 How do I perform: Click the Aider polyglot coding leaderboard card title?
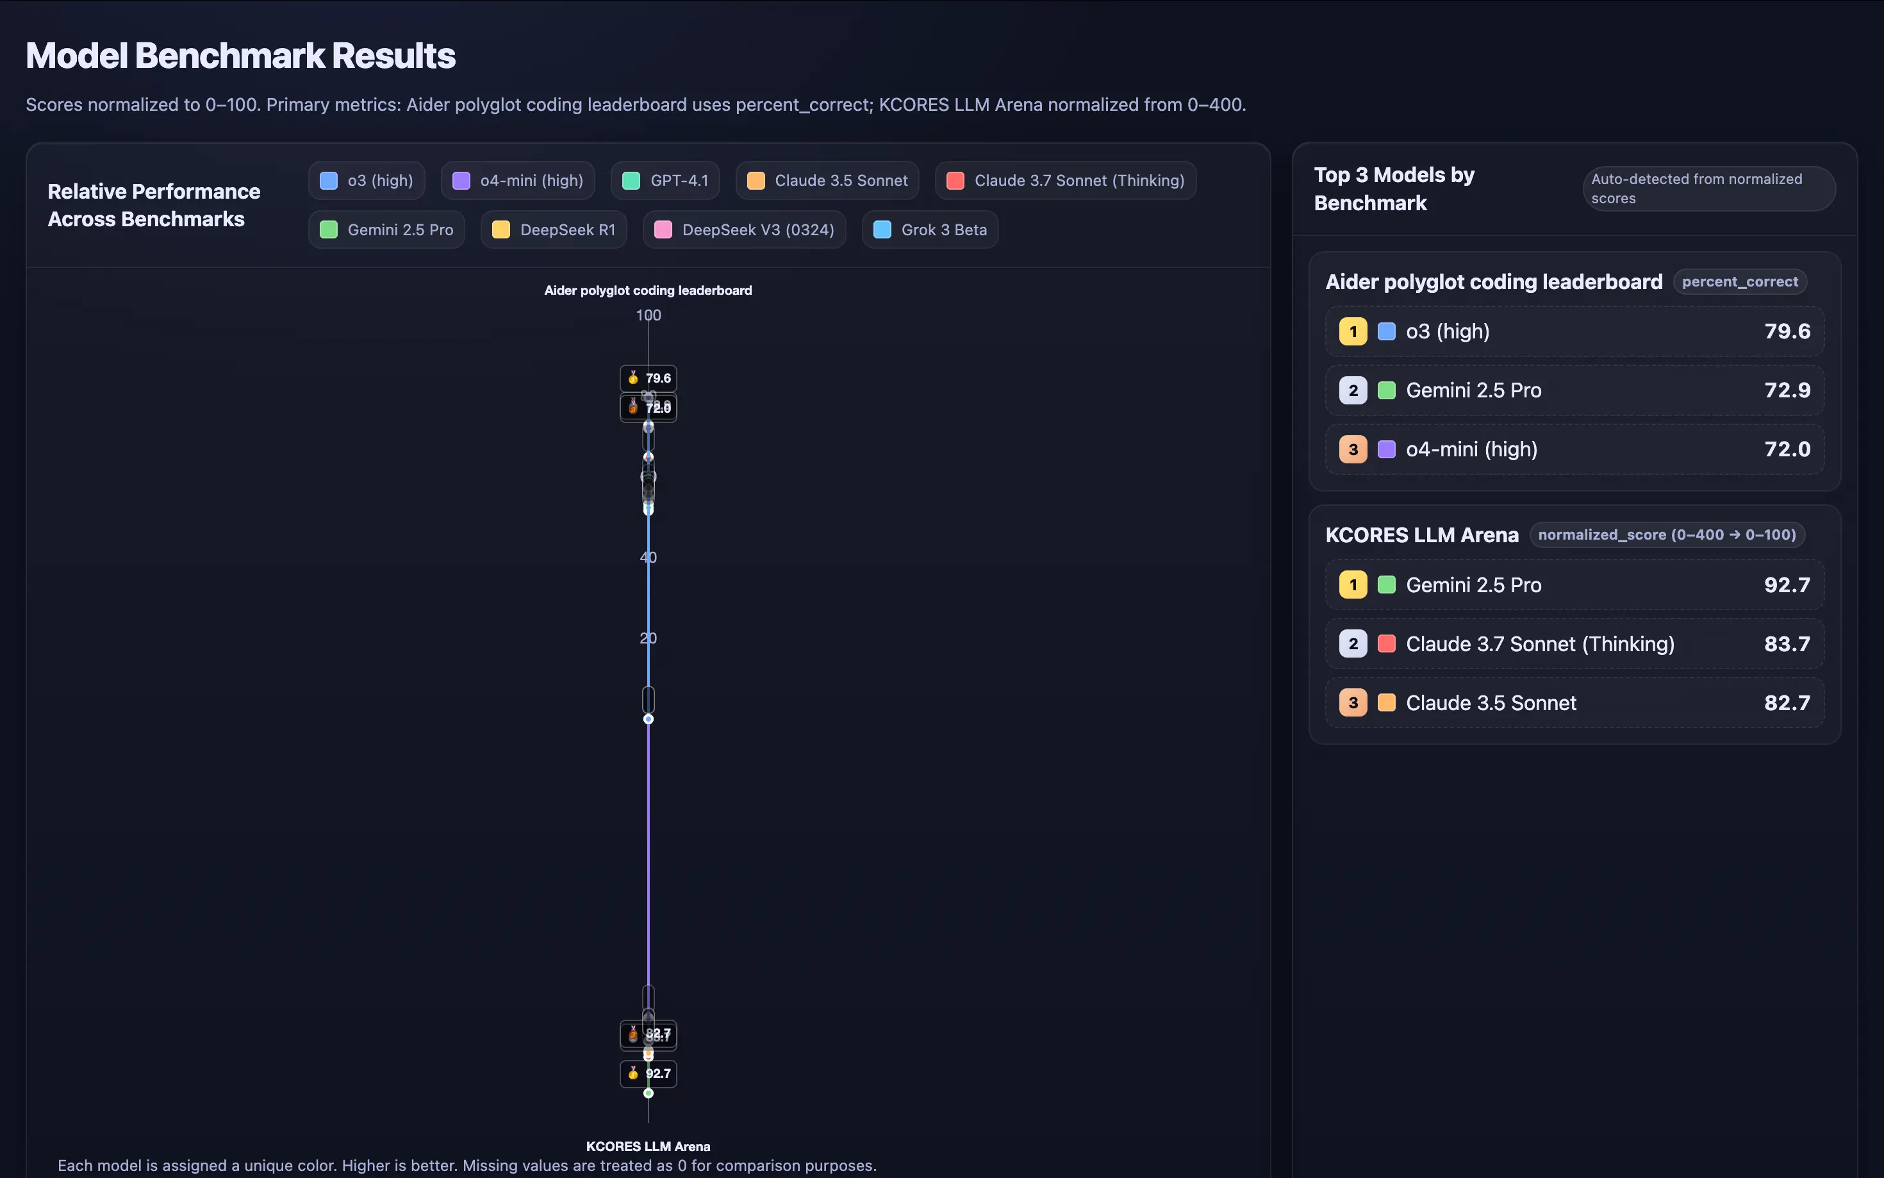tap(1494, 282)
